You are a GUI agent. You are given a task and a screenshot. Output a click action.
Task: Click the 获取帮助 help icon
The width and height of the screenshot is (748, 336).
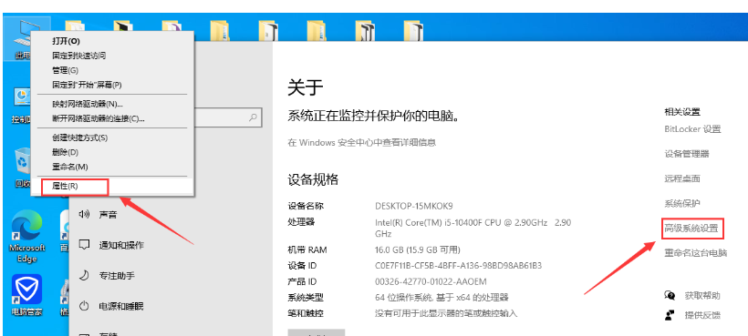click(670, 296)
